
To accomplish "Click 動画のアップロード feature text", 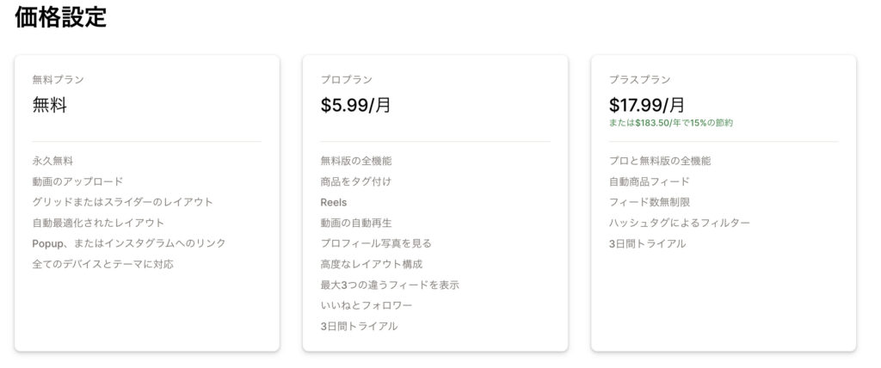I will click(x=77, y=181).
